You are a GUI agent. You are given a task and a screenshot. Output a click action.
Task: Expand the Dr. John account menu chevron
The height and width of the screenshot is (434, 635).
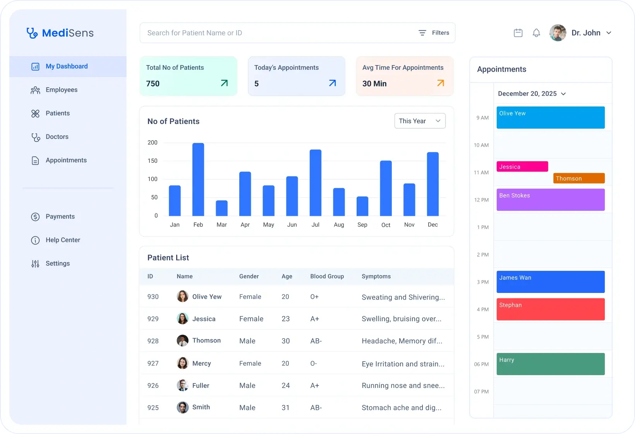[609, 33]
